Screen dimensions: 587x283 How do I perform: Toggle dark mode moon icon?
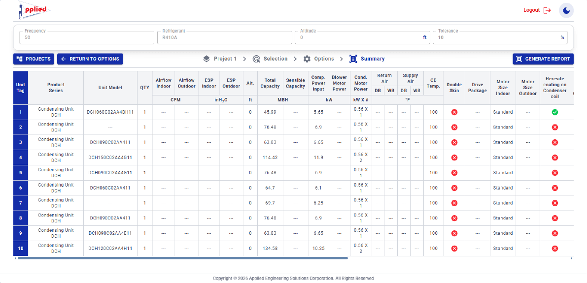point(566,10)
